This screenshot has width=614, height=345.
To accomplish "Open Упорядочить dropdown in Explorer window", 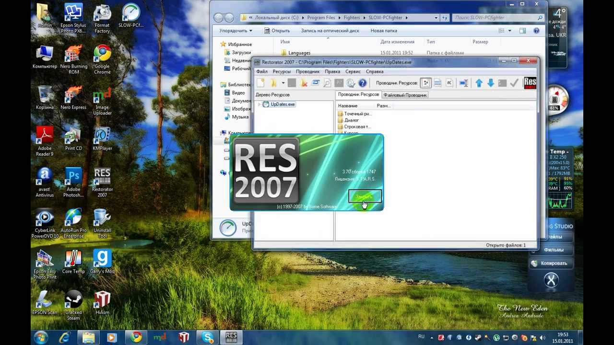I will 236,31.
